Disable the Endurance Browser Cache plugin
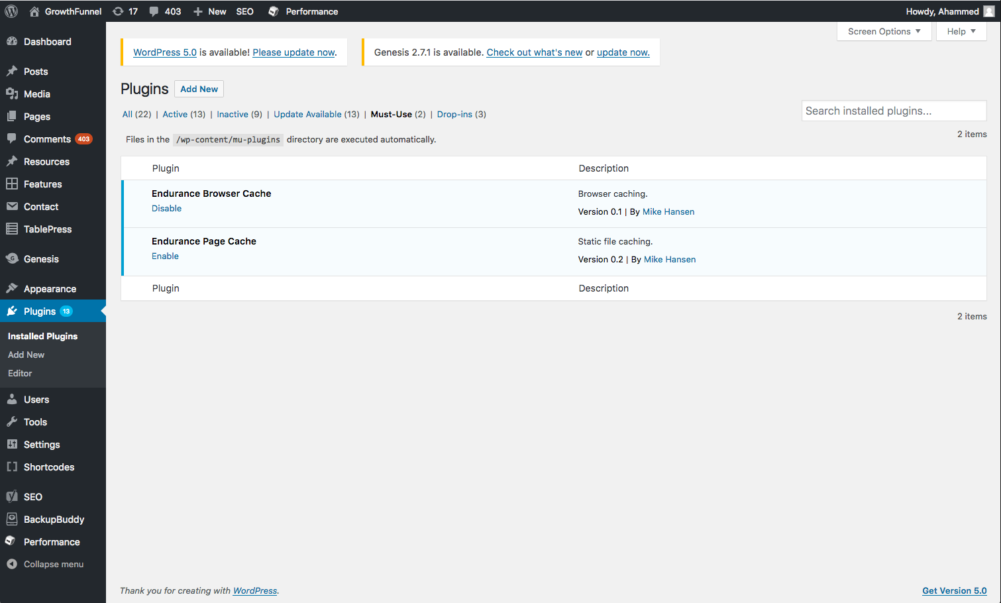The width and height of the screenshot is (1001, 603). click(x=166, y=209)
